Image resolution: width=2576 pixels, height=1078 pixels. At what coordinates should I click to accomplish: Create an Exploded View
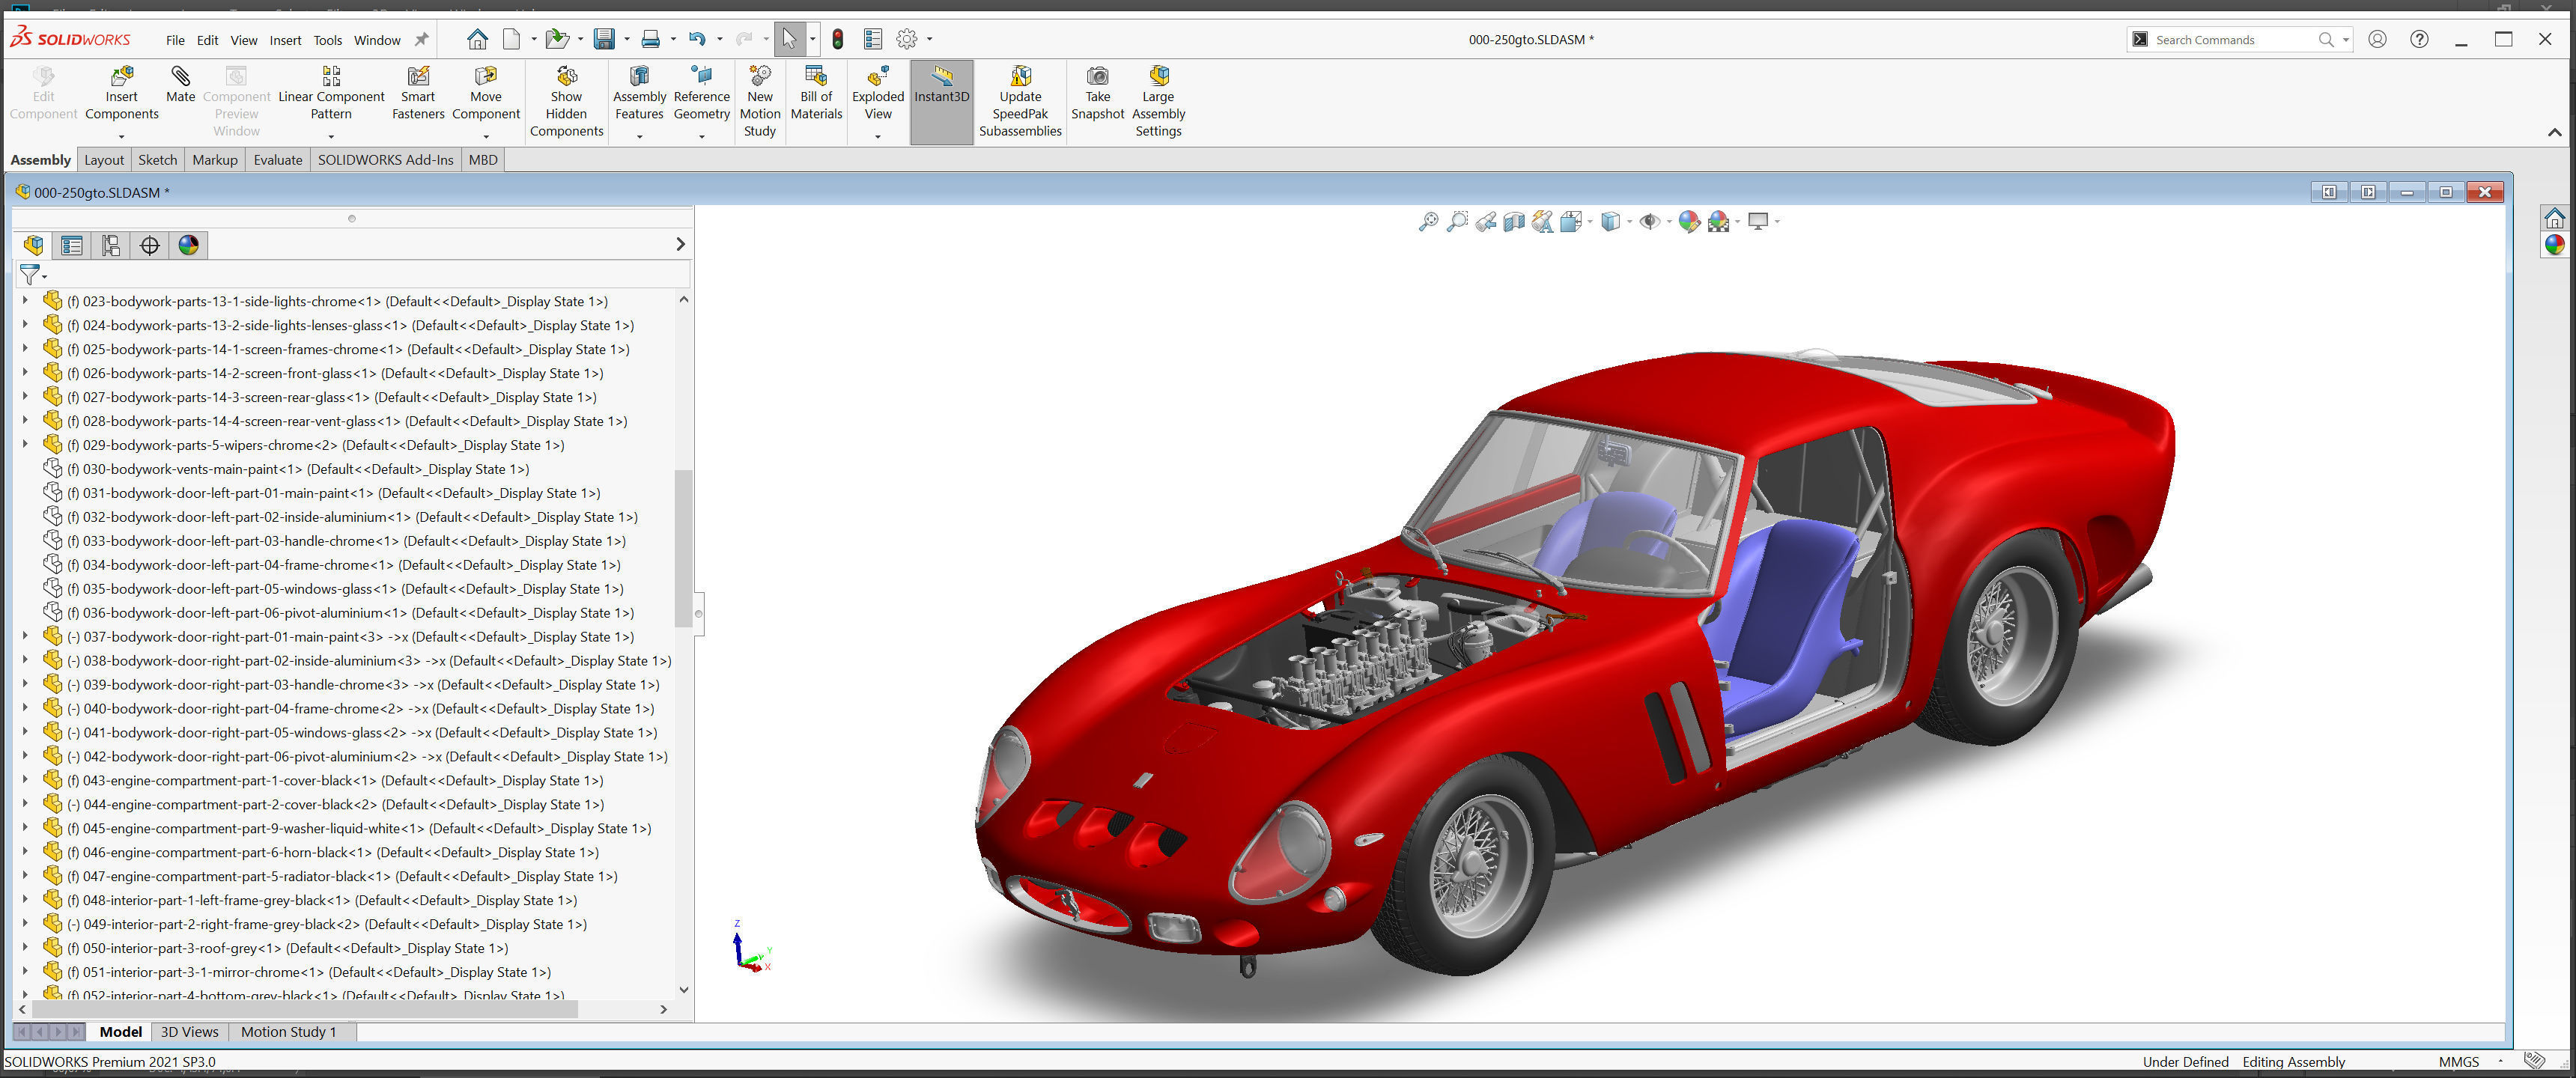[x=877, y=94]
